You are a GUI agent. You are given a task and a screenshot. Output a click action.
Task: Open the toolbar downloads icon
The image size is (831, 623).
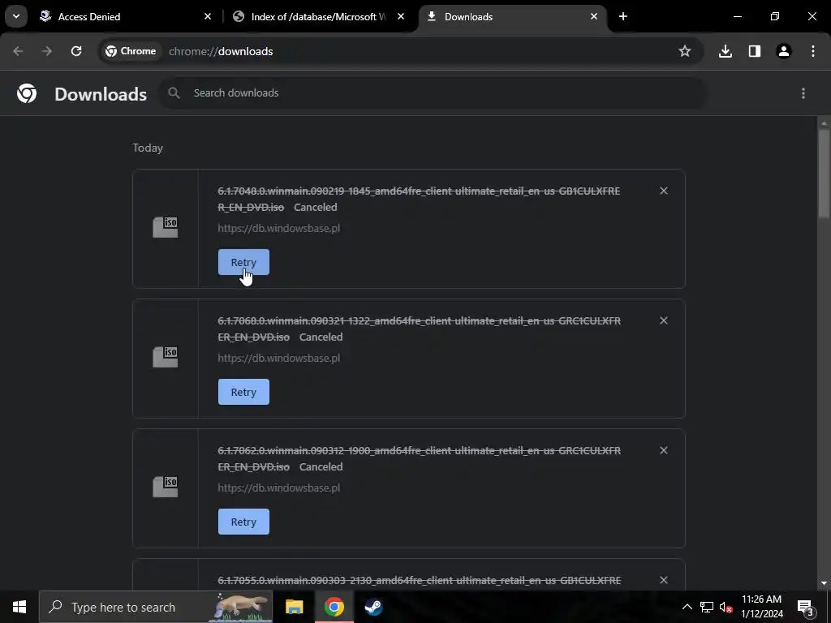pyautogui.click(x=726, y=51)
